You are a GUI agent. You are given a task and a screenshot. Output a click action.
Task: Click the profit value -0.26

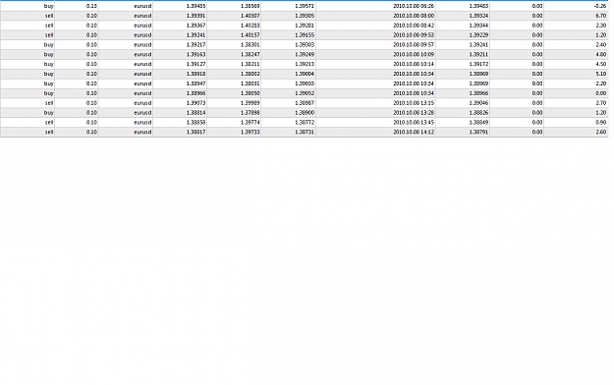pyautogui.click(x=600, y=6)
